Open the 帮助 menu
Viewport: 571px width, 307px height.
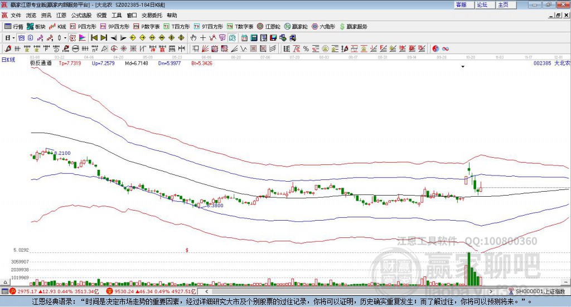[x=172, y=15]
